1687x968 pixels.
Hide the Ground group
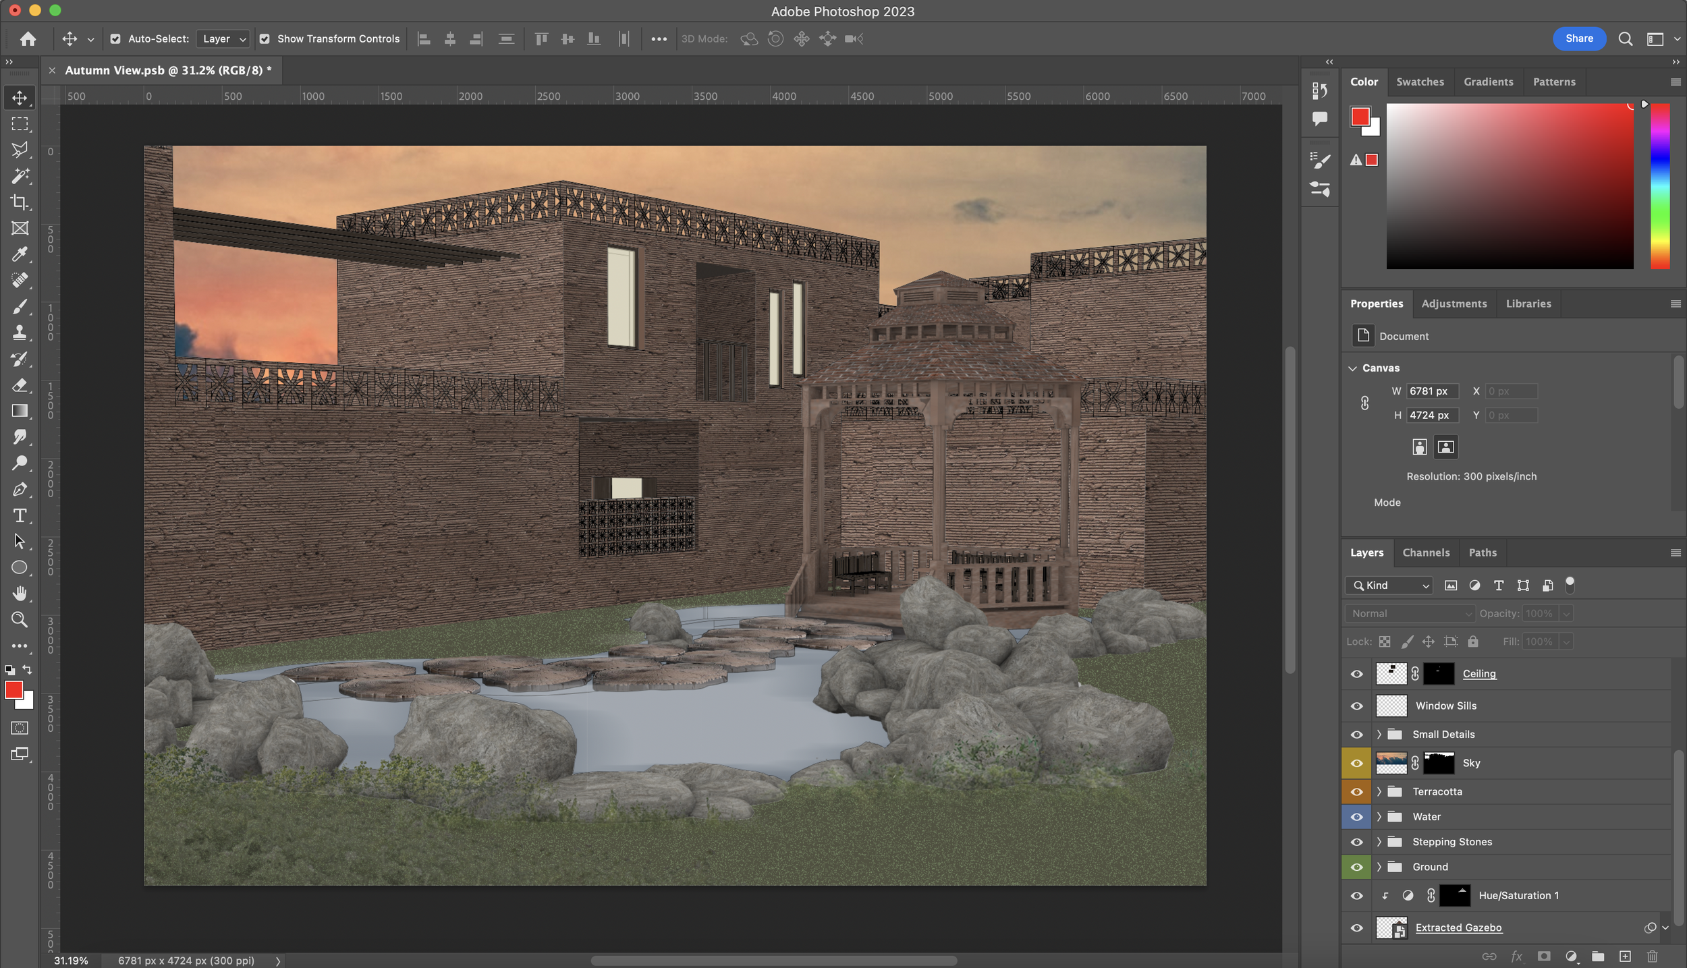coord(1356,867)
